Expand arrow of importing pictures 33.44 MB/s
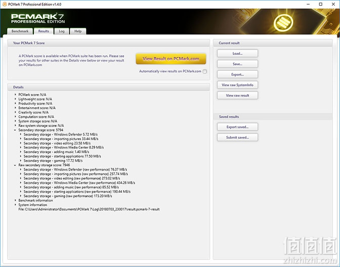 pyautogui.click(x=21, y=139)
